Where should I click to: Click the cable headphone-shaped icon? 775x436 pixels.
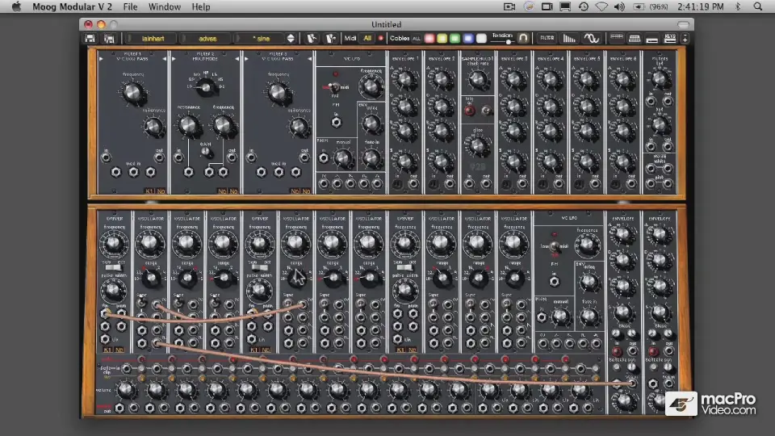tap(523, 38)
